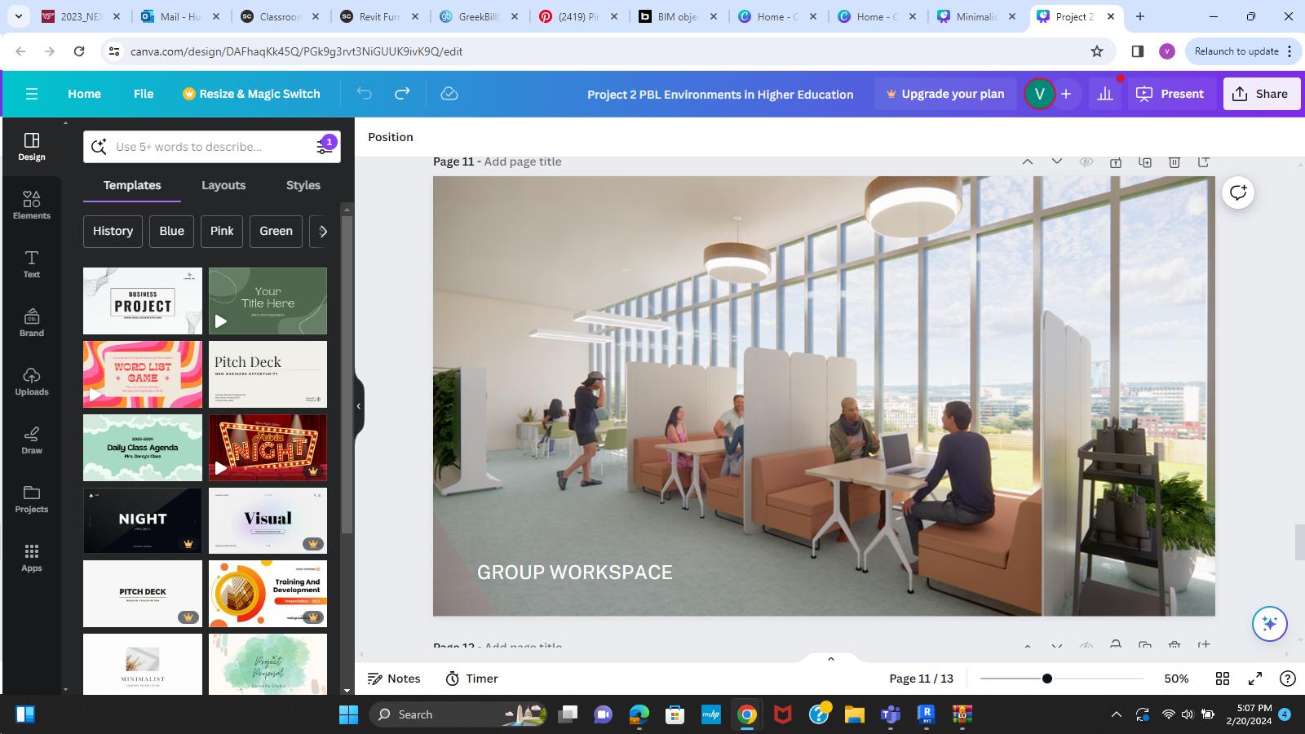This screenshot has height=734, width=1305.
Task: Adjust the zoom slider handle
Action: coord(1047,679)
